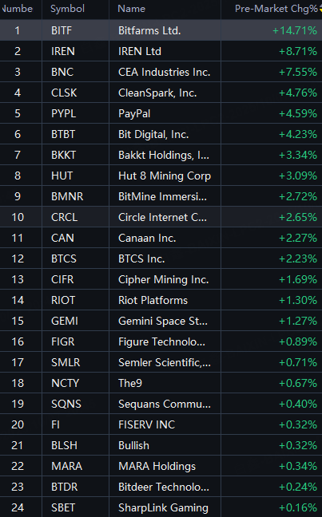Click the Name column header
Image resolution: width=322 pixels, height=517 pixels.
[x=132, y=9]
